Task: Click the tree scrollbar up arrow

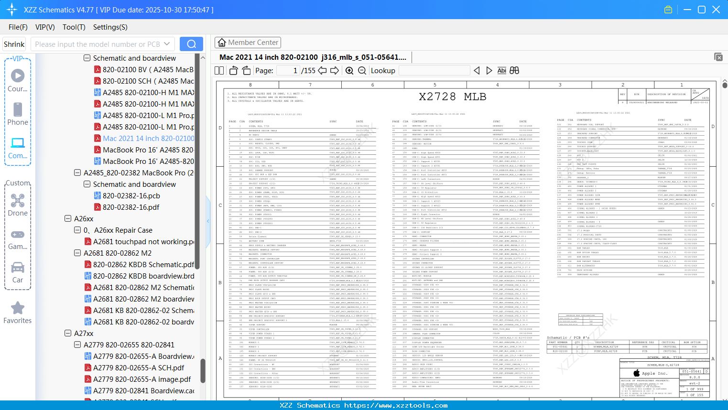Action: (203, 58)
